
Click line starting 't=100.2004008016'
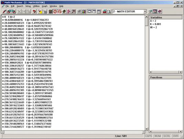click(x=27, y=47)
